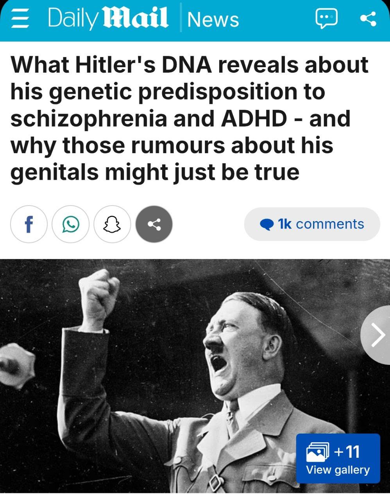Click the 'comments' text in comment pill
This screenshot has height=500, width=390.
tap(330, 224)
